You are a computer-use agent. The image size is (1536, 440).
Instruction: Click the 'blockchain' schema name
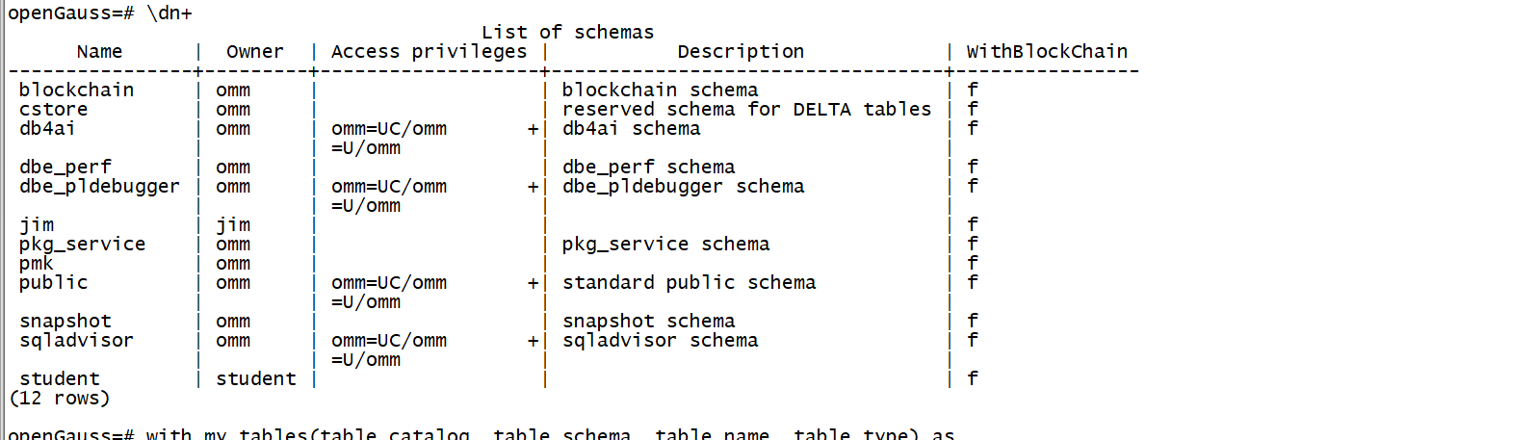pos(76,91)
